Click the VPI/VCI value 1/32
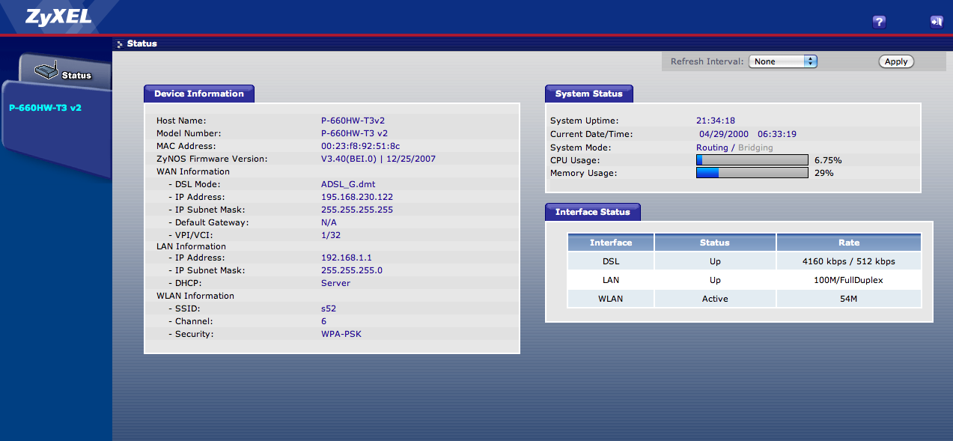The width and height of the screenshot is (953, 441). coord(331,235)
